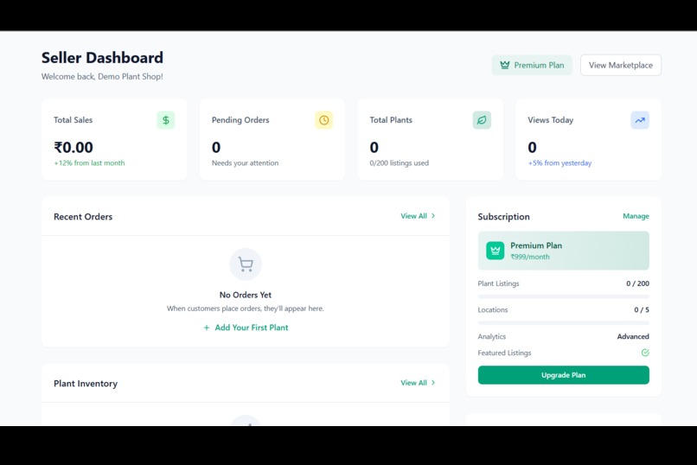
Task: Click the clock icon on Pending Orders
Action: (324, 120)
